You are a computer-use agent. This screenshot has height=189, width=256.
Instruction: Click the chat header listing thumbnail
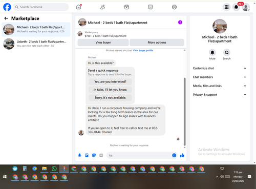(82, 23)
